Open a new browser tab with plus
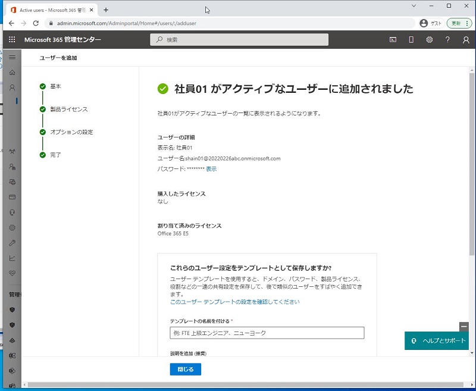Image resolution: width=476 pixels, height=391 pixels. [x=106, y=10]
